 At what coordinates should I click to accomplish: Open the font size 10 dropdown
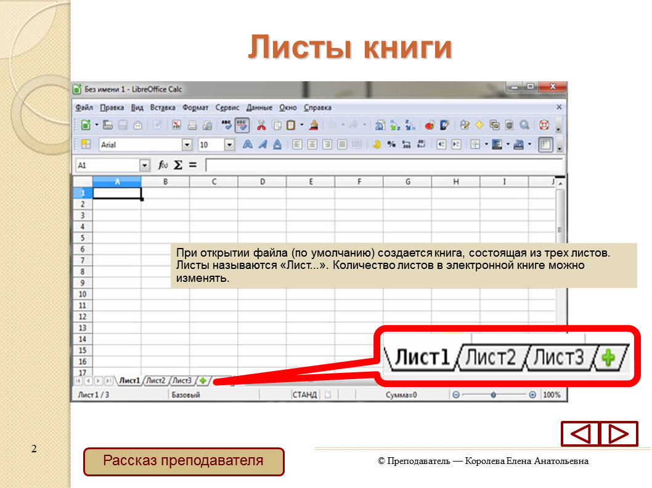[x=229, y=145]
